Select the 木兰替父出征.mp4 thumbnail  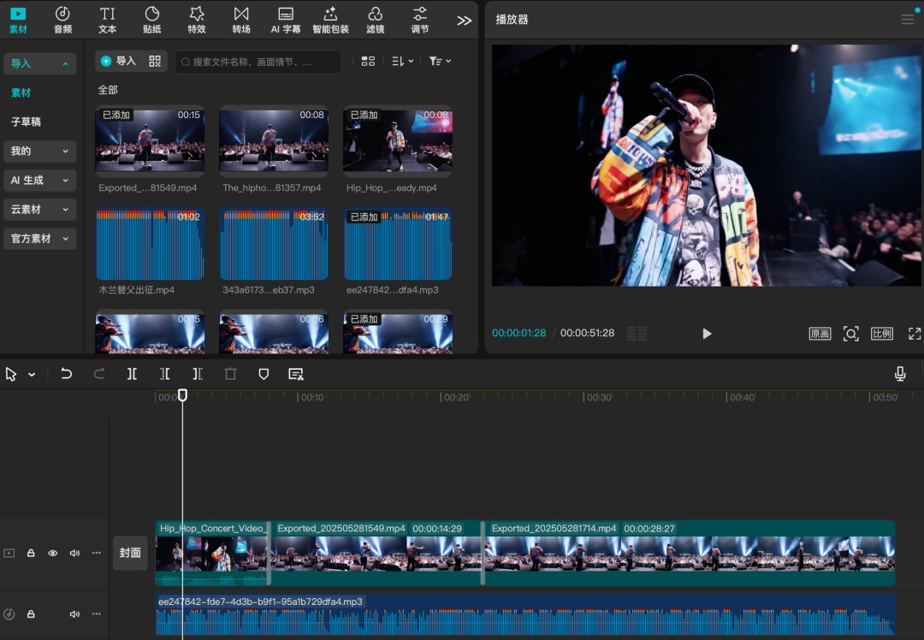pyautogui.click(x=150, y=244)
